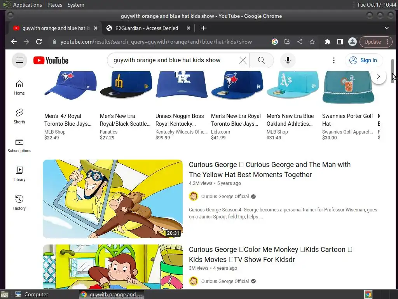Open Curious George Best Moments Together video title
The height and width of the screenshot is (299, 398).
(x=270, y=170)
